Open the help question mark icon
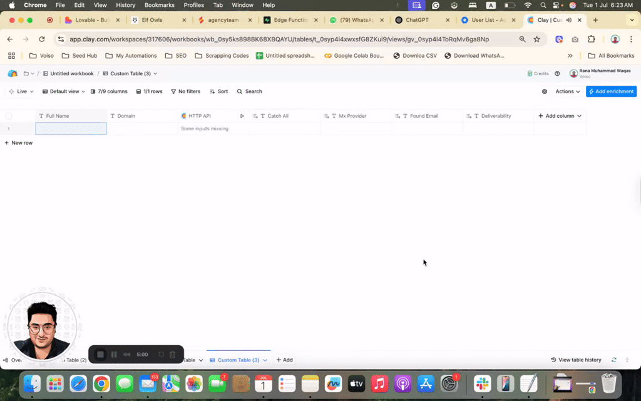The height and width of the screenshot is (401, 641). (557, 73)
